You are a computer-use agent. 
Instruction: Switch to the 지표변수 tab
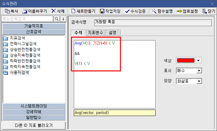click(x=95, y=33)
